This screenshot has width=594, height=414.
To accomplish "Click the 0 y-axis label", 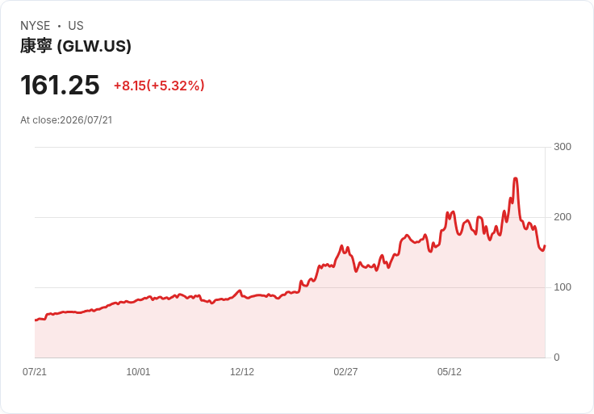I will (x=557, y=358).
